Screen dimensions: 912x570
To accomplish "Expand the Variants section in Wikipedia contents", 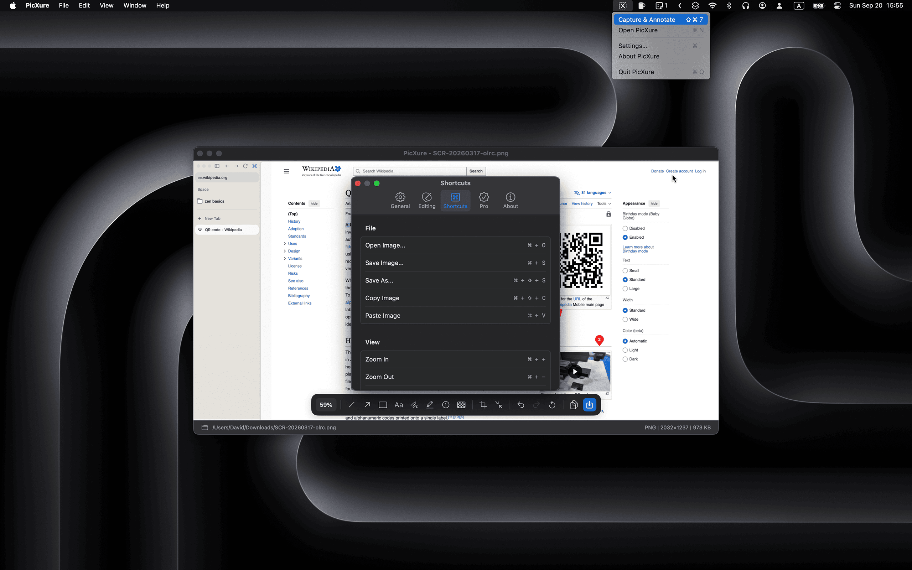I will pyautogui.click(x=285, y=259).
